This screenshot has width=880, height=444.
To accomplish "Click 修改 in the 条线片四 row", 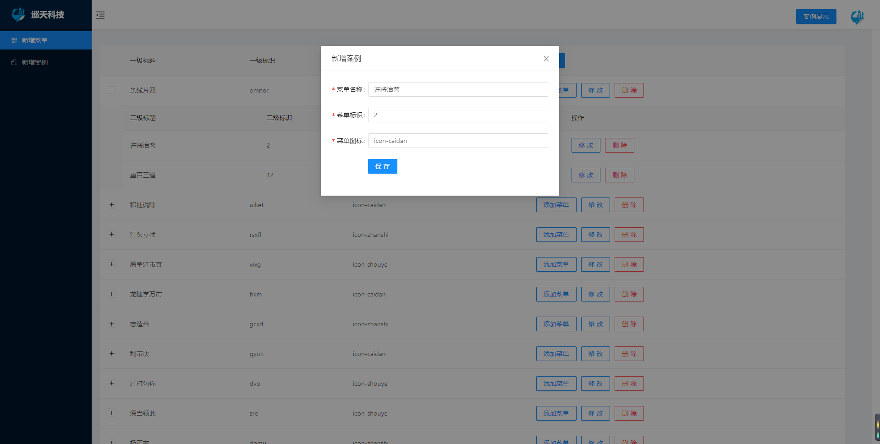I will click(x=595, y=90).
